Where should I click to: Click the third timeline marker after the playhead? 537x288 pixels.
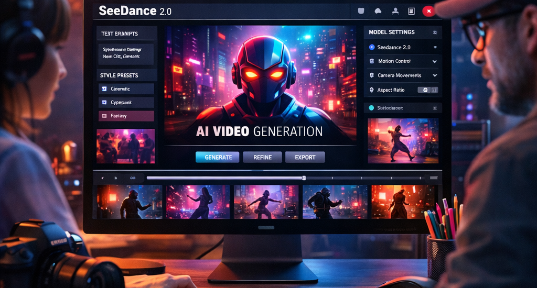point(391,178)
